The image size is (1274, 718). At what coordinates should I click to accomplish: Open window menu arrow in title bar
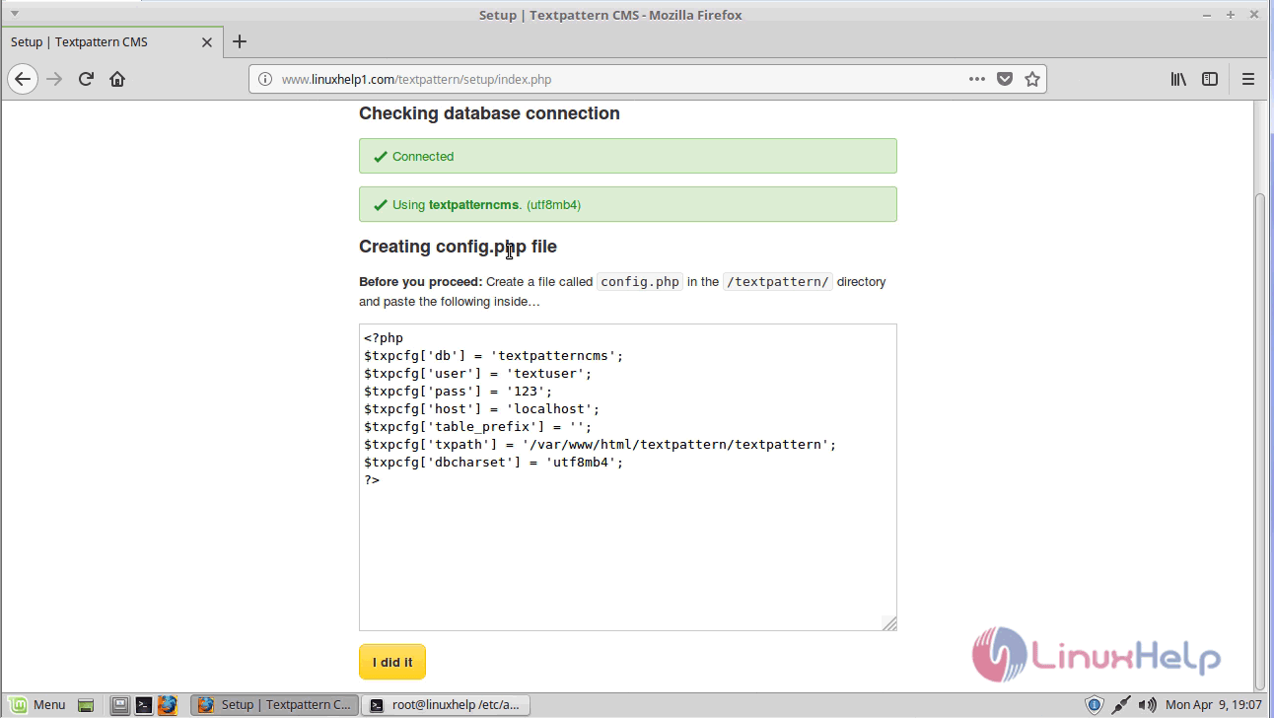point(14,14)
